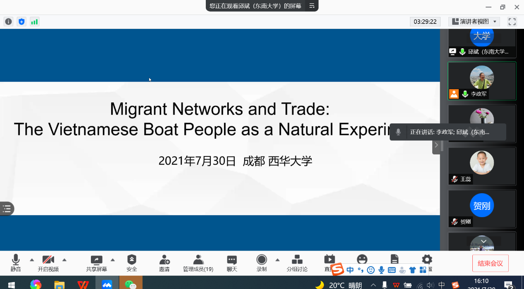This screenshot has height=289, width=524.
Task: Open 管理成员(19) participants panel
Action: 198,263
